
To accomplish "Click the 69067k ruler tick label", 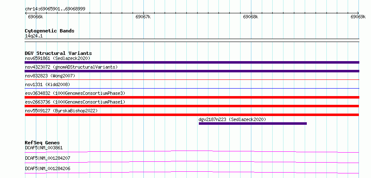I will pos(143,17).
